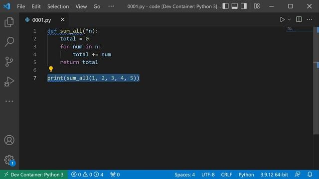Open the Selection menu
This screenshot has height=179, width=319.
58,6
